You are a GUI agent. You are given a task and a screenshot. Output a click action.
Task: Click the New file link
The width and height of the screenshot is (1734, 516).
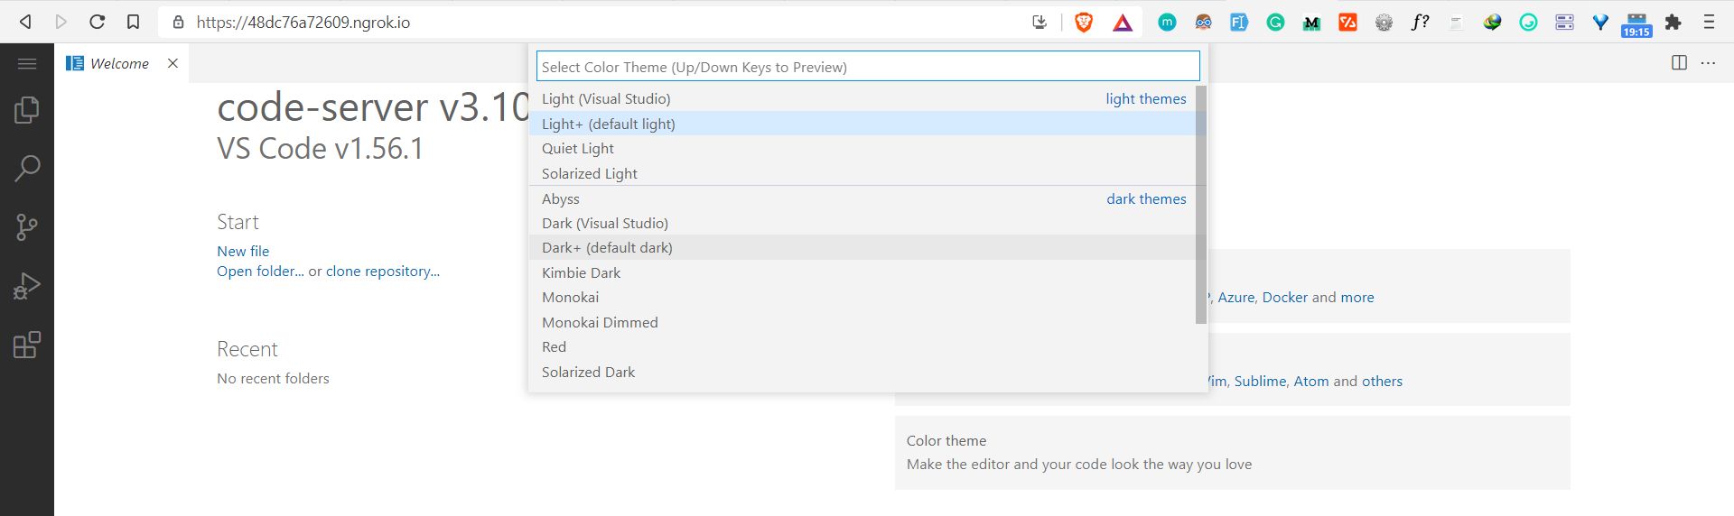(x=243, y=251)
